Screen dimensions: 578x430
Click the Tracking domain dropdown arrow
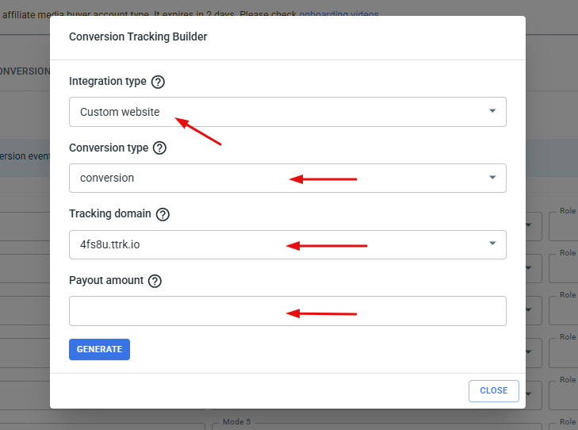point(492,244)
